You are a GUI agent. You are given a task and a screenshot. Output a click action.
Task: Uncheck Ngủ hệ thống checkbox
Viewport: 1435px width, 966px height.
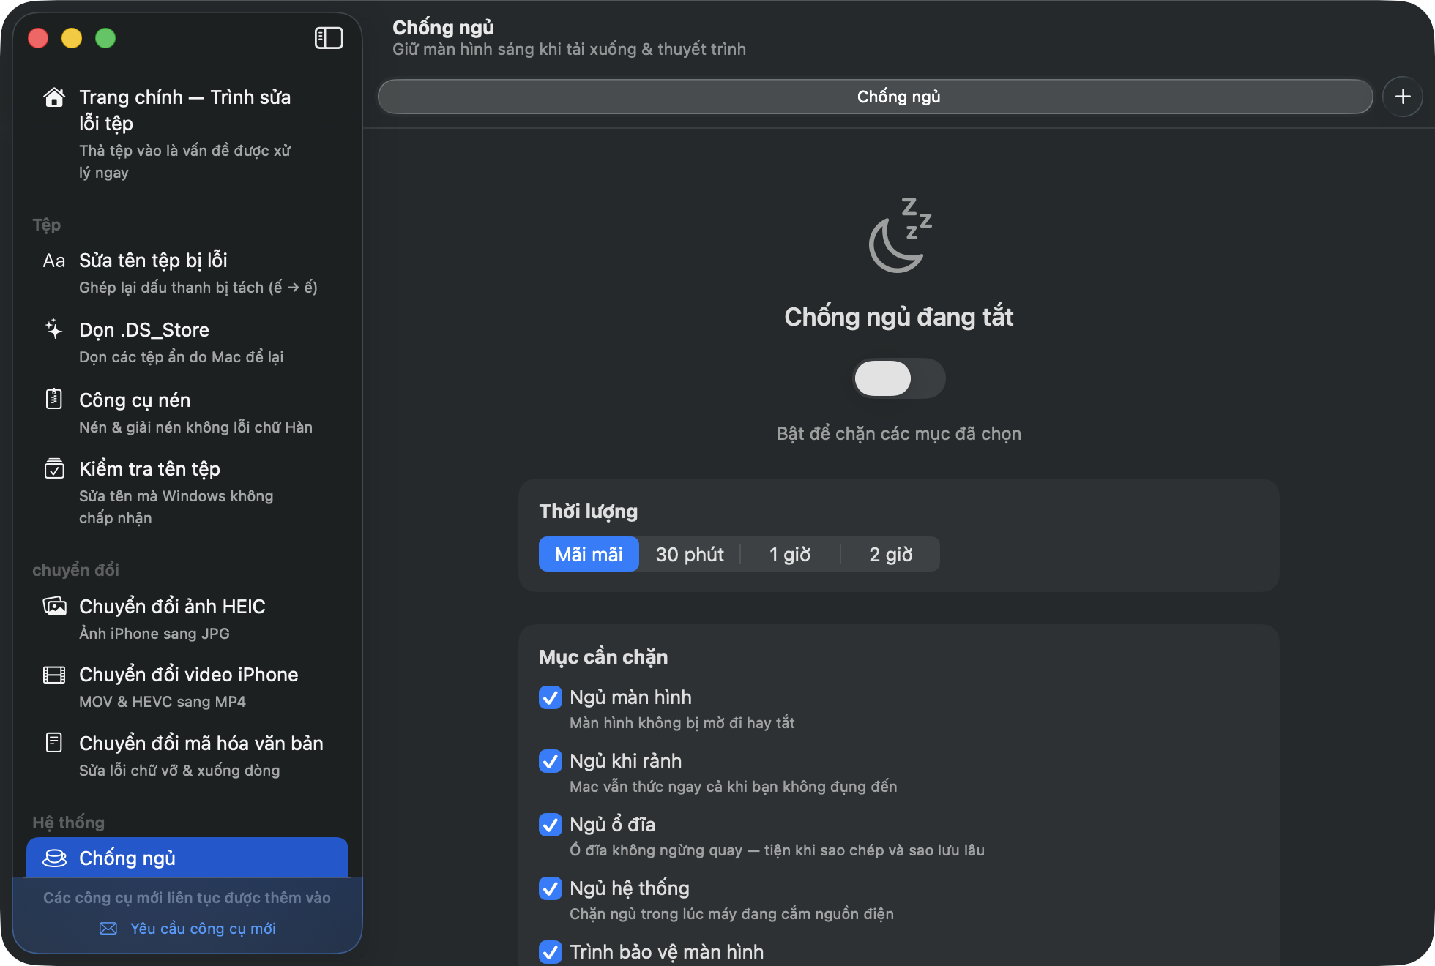[551, 888]
